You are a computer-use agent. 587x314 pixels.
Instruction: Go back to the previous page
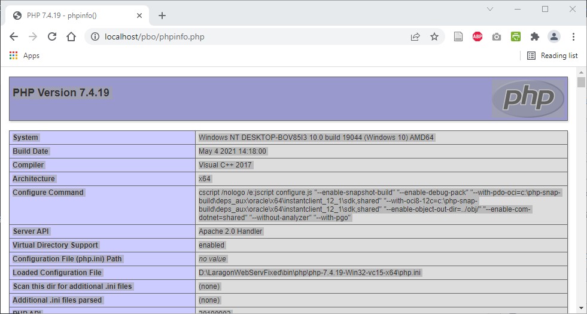pyautogui.click(x=14, y=36)
